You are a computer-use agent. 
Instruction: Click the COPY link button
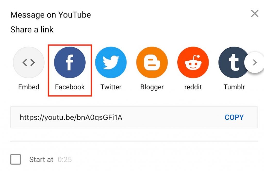point(234,117)
